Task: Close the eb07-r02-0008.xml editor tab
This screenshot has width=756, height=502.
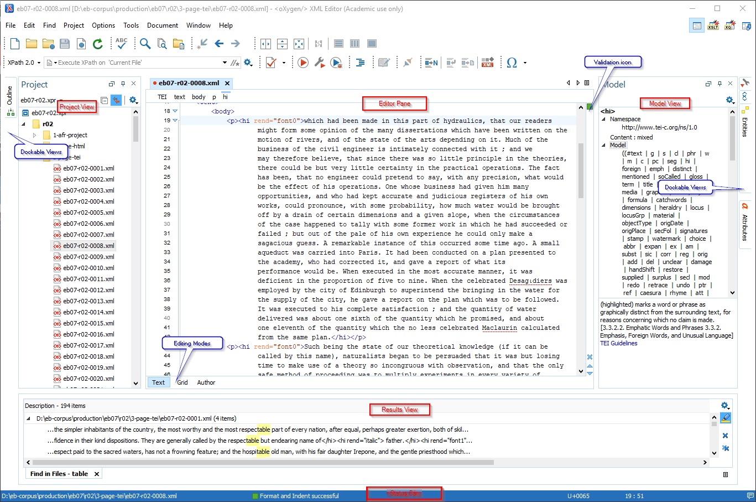Action: coord(227,83)
